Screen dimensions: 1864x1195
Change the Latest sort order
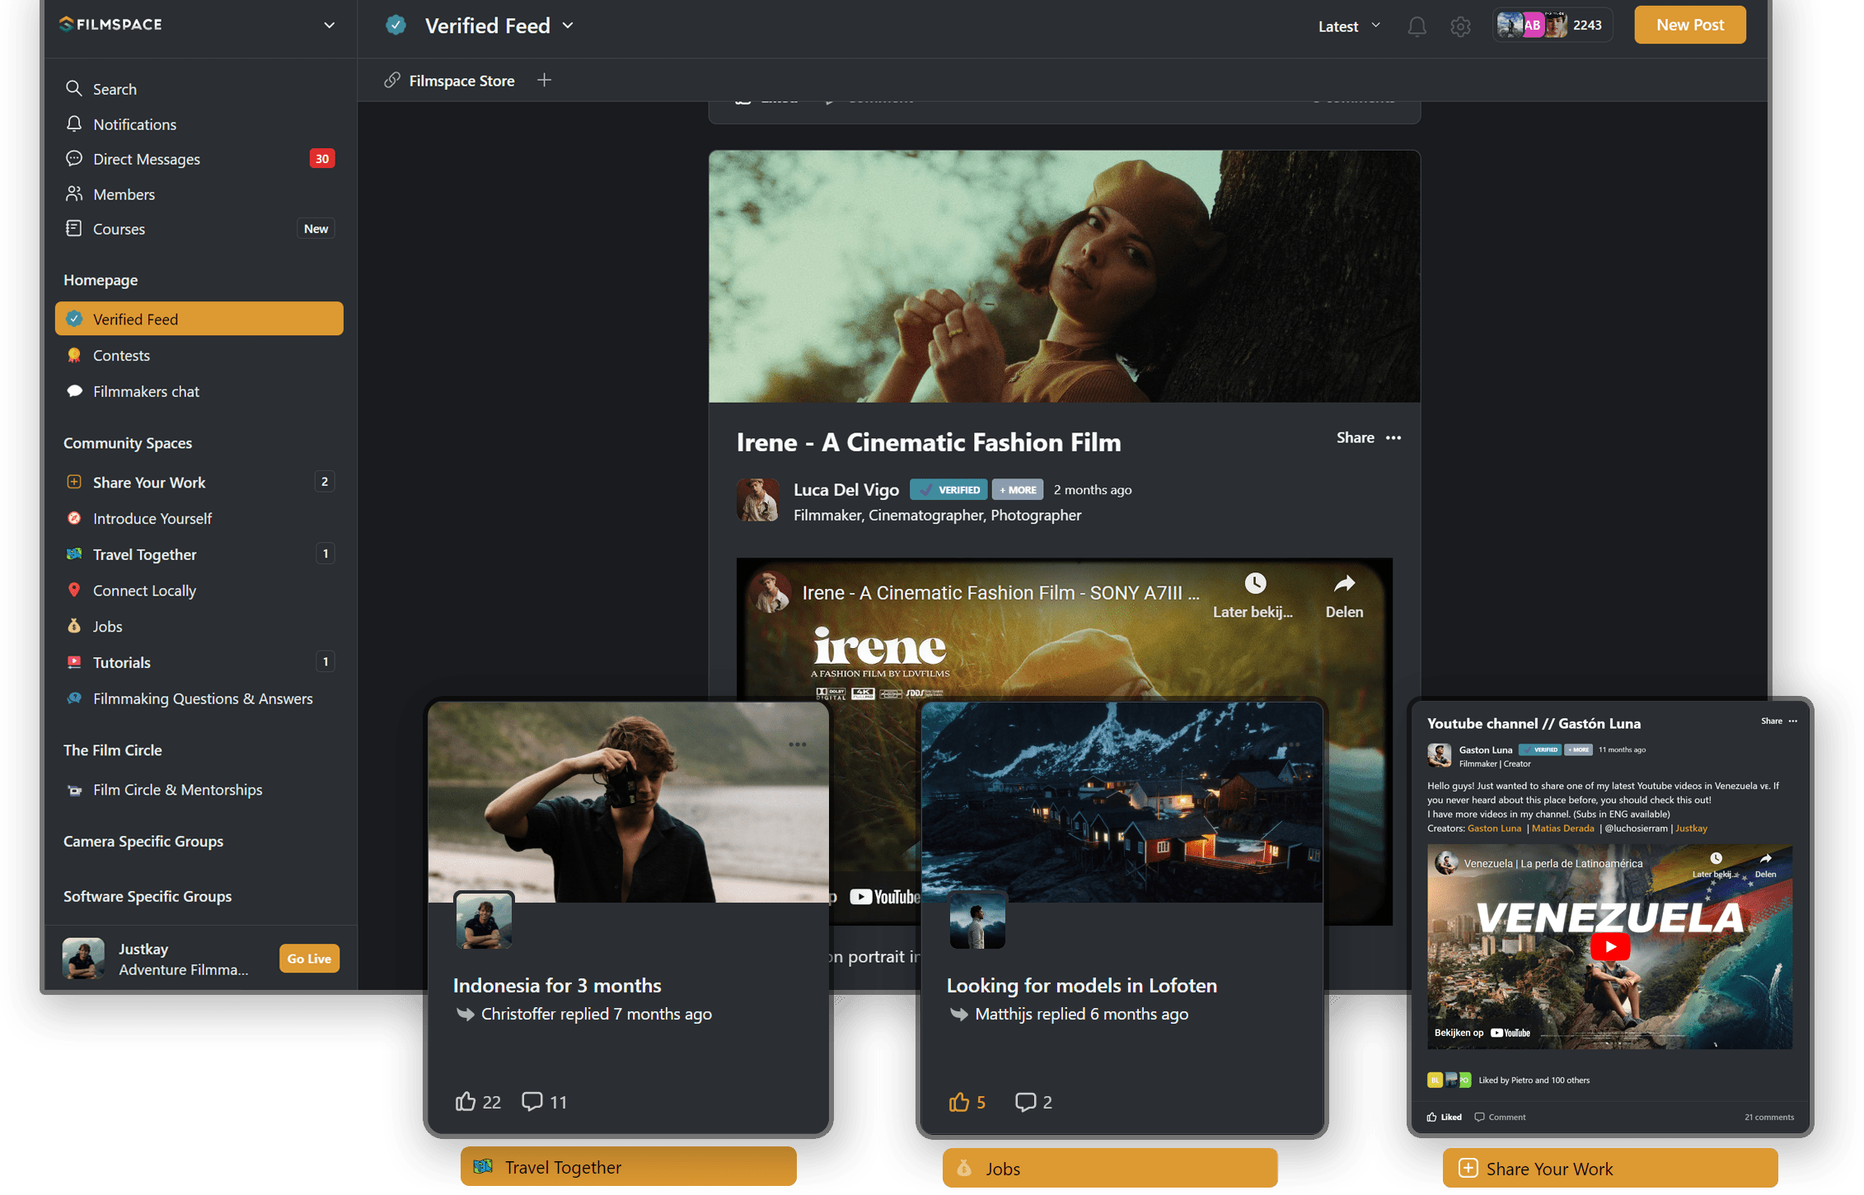(1349, 26)
